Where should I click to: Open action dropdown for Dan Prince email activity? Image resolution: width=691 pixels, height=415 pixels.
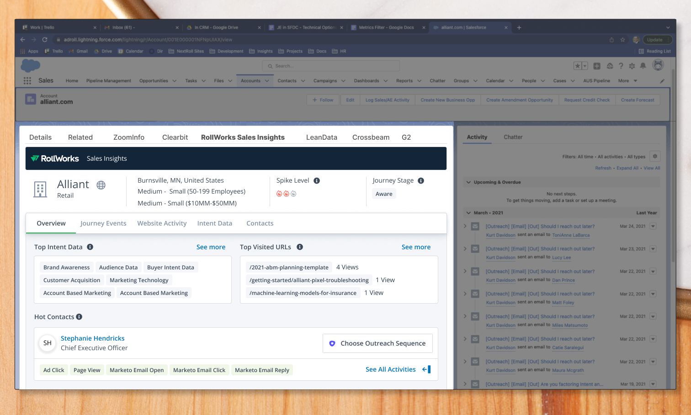click(x=653, y=272)
